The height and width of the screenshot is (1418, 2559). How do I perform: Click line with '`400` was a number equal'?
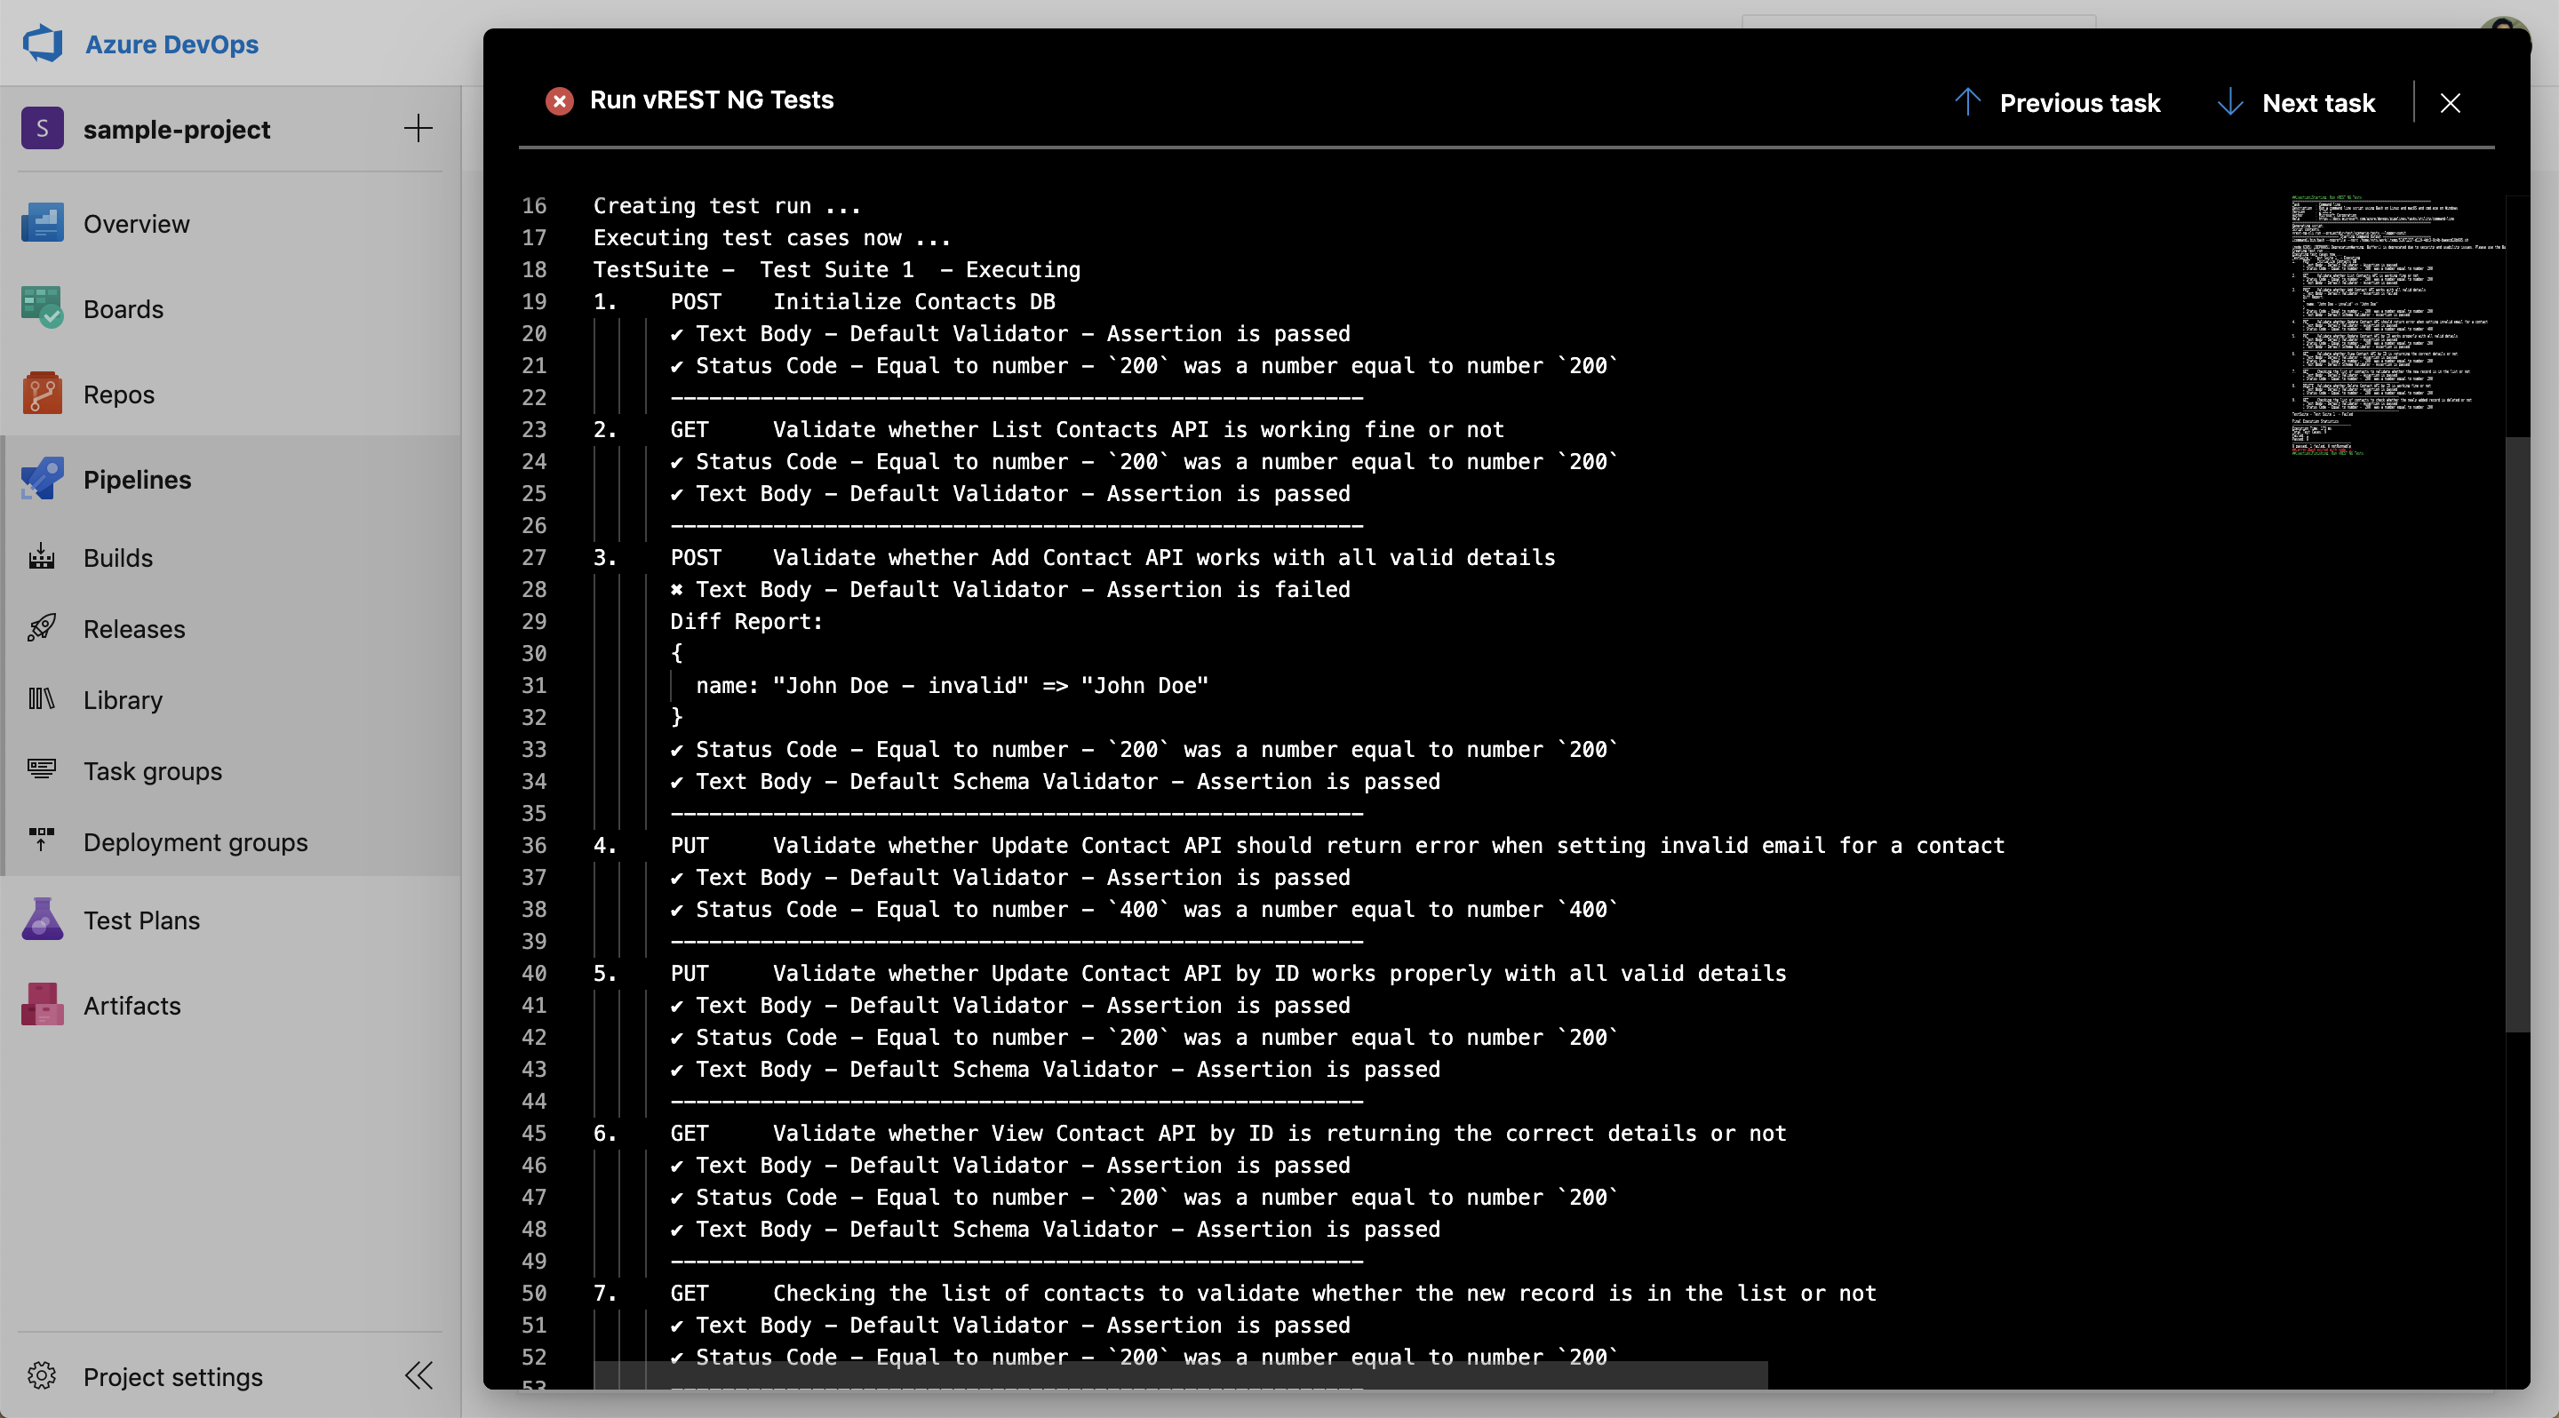click(x=1144, y=909)
